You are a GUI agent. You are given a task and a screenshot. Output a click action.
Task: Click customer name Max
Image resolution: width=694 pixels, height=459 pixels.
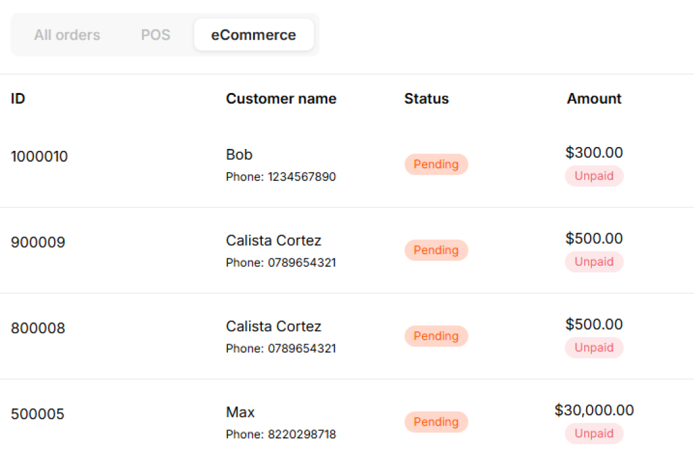(240, 412)
